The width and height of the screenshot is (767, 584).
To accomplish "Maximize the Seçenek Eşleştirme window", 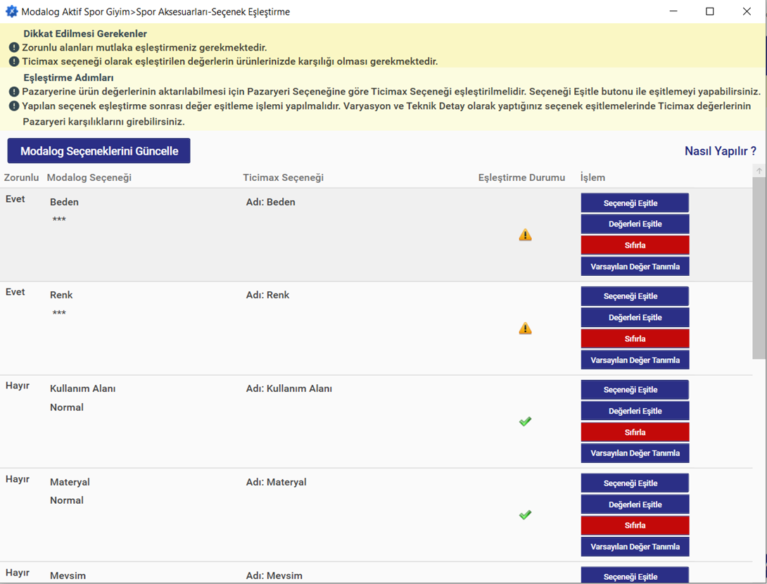I will [710, 11].
